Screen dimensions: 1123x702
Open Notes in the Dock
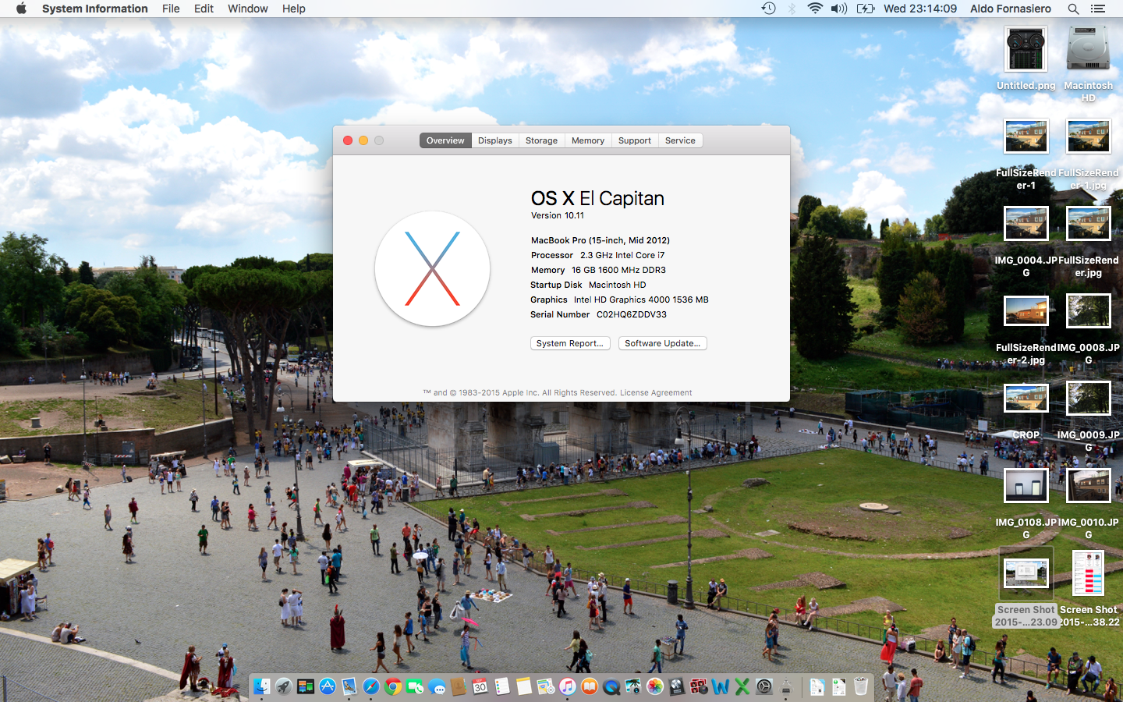(x=524, y=686)
